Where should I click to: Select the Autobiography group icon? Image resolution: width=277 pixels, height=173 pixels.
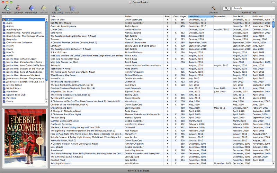coord(4,29)
